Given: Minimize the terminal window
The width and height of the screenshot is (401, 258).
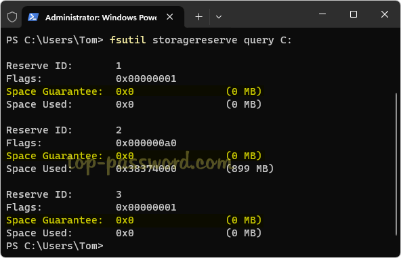Looking at the screenshot, I should [322, 14].
